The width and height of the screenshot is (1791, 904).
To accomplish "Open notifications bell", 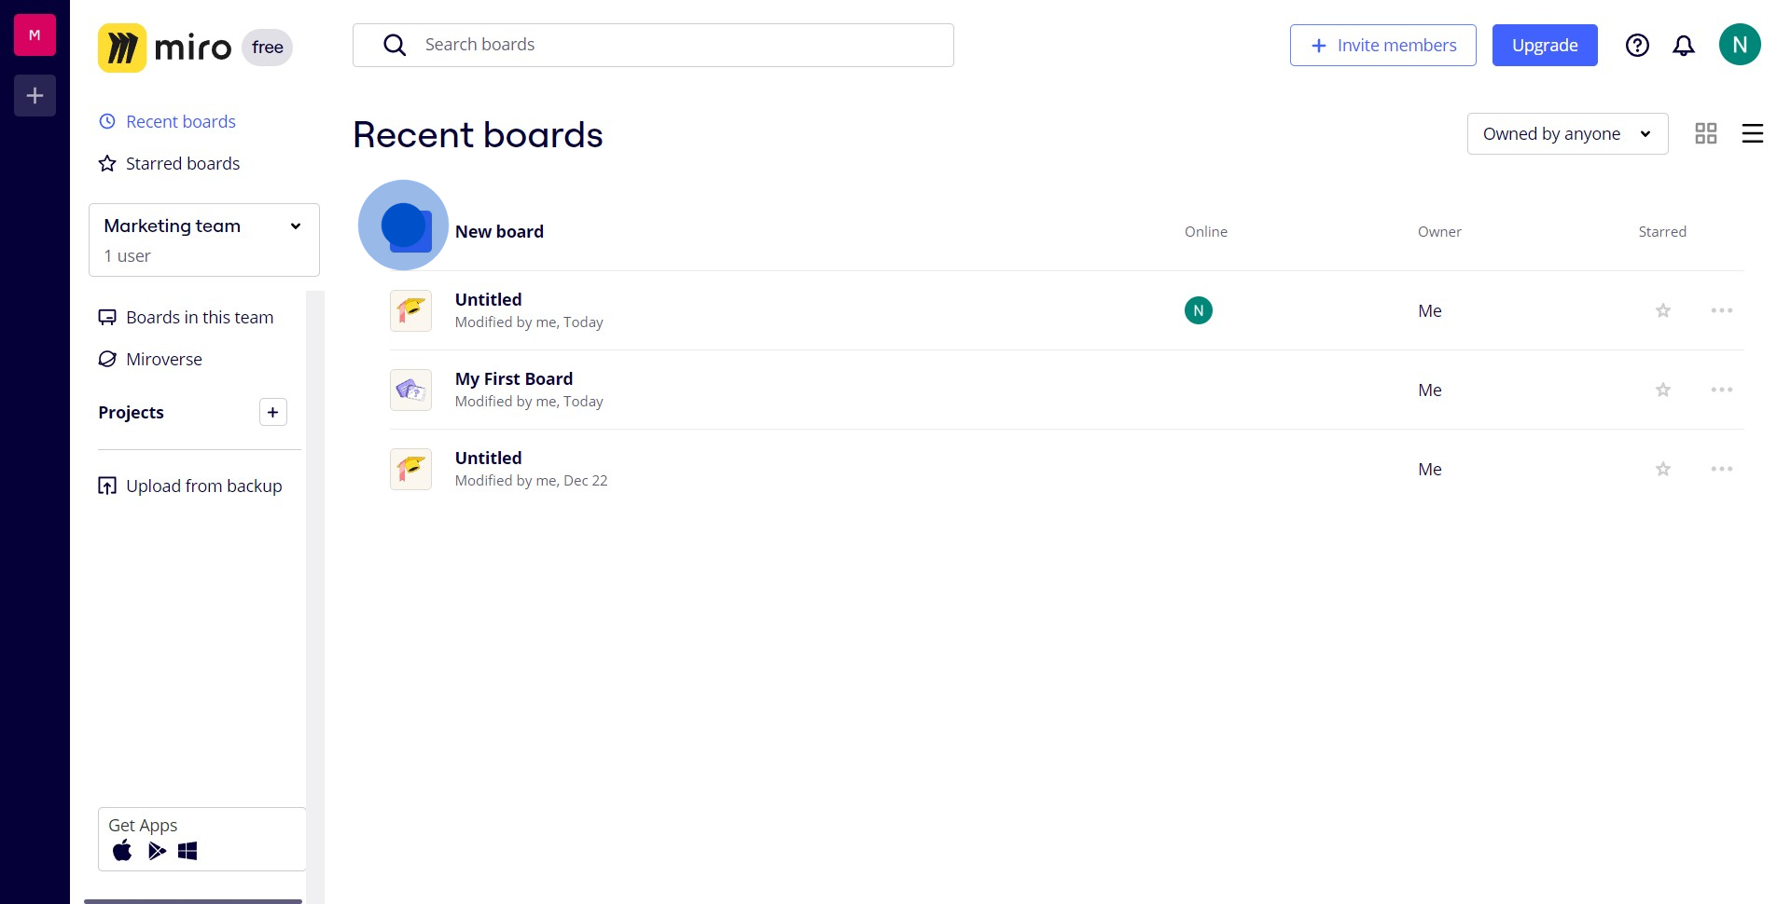I will click(1684, 46).
